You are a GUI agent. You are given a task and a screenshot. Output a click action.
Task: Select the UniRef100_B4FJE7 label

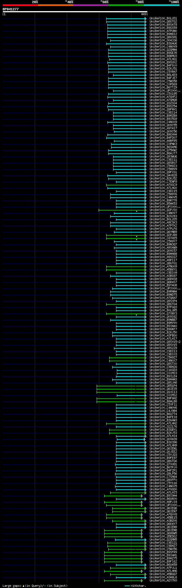[x=163, y=78]
